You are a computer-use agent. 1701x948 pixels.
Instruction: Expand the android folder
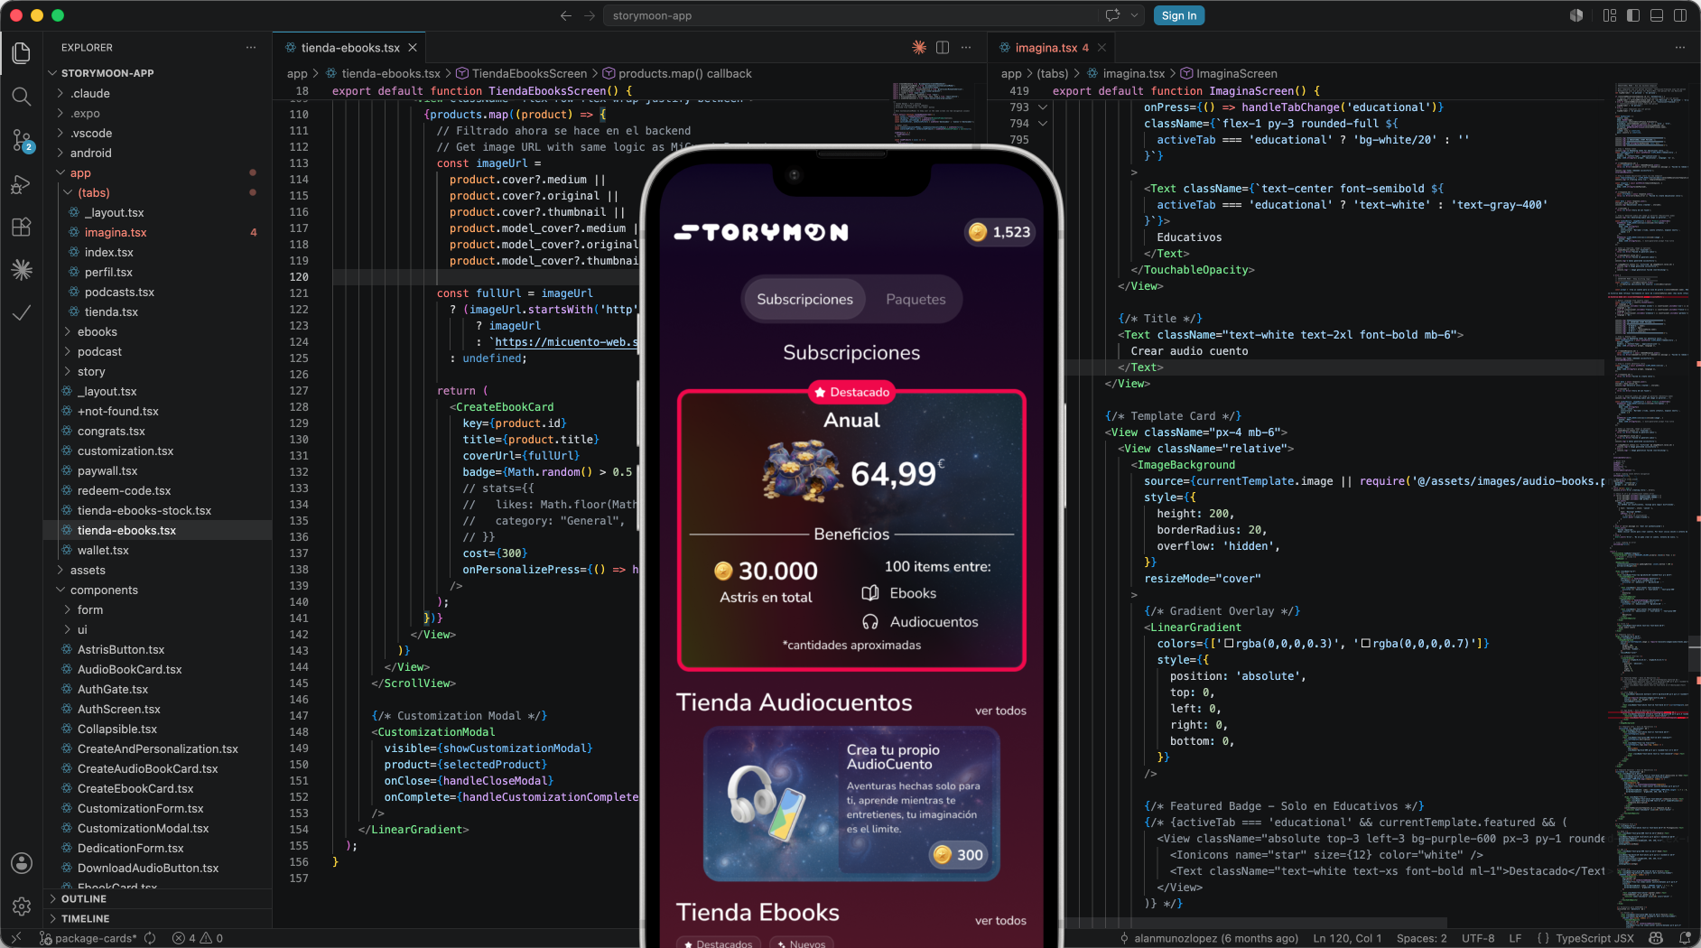click(x=91, y=153)
